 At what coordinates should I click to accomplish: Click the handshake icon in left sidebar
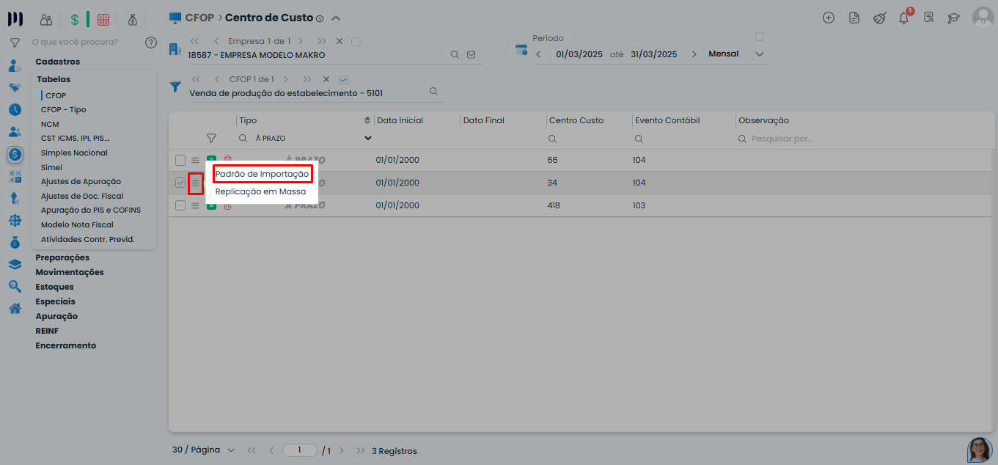[15, 88]
